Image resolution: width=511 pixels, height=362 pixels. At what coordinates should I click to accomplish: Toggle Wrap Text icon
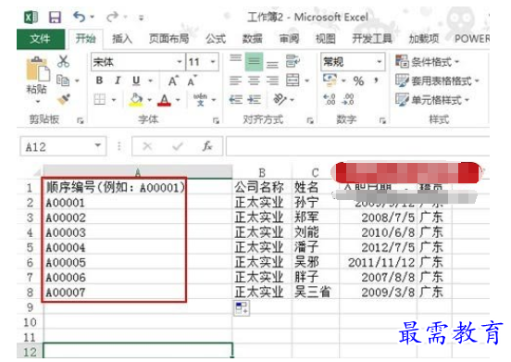[x=293, y=61]
